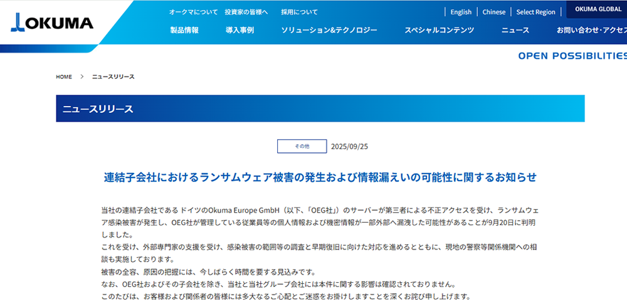Click その他 category tag
This screenshot has width=627, height=304.
[302, 147]
